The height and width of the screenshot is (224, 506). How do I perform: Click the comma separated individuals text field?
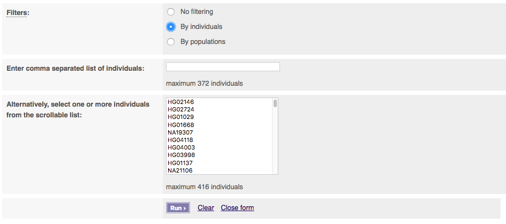(223, 67)
